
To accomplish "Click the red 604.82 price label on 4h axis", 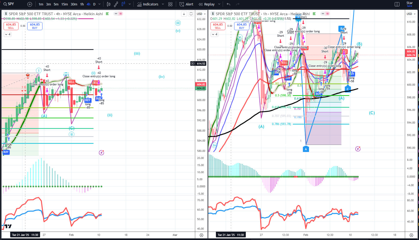I will pyautogui.click(x=201, y=85).
